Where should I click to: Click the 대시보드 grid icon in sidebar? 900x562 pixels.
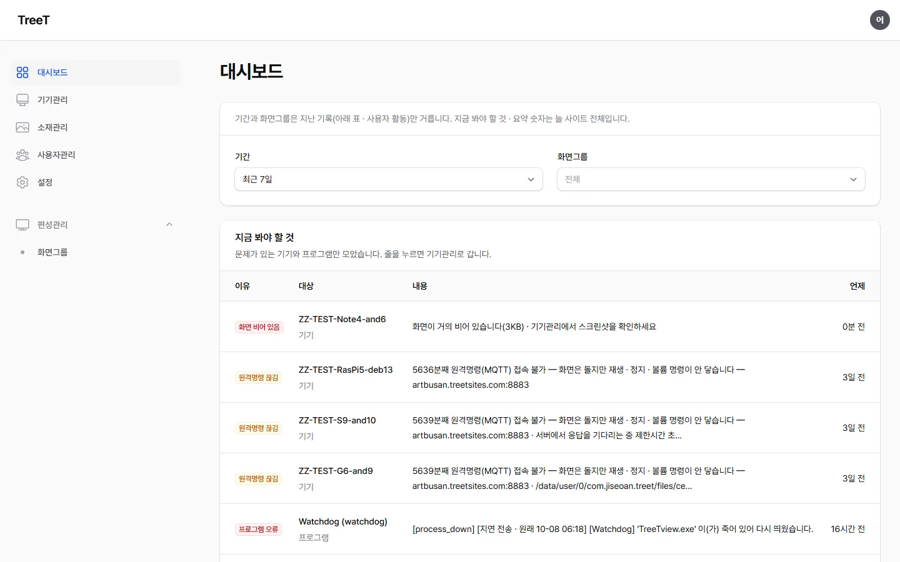tap(22, 72)
